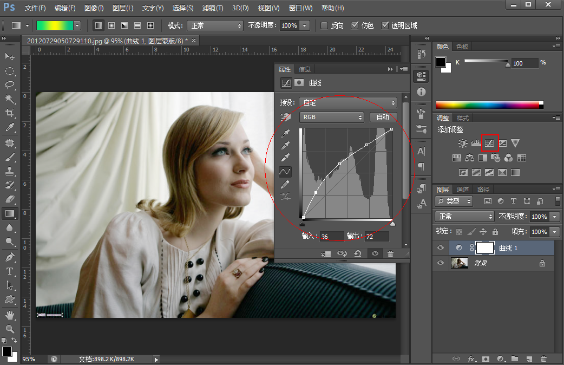Select the Pen tool
564x365 pixels.
pyautogui.click(x=10, y=257)
